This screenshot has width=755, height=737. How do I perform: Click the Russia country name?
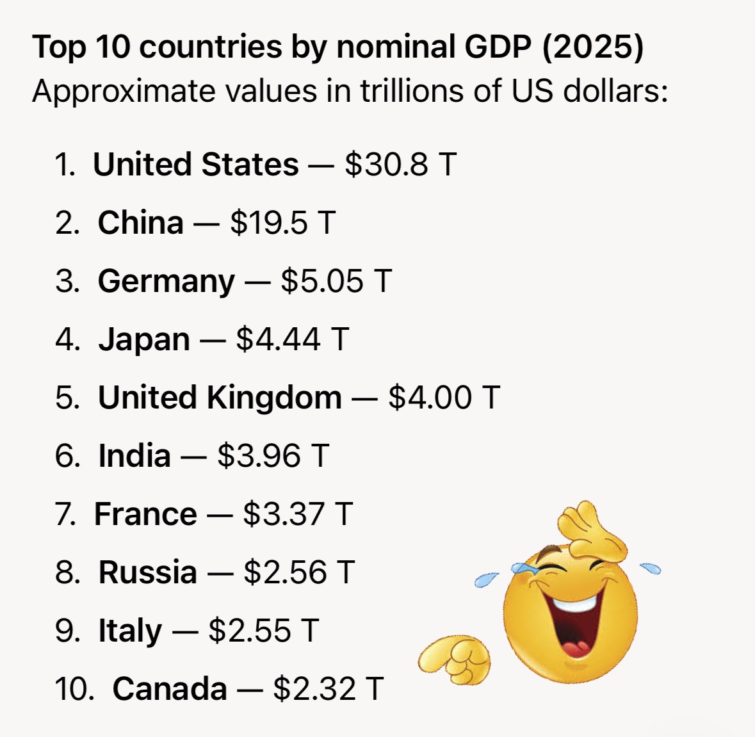147,572
